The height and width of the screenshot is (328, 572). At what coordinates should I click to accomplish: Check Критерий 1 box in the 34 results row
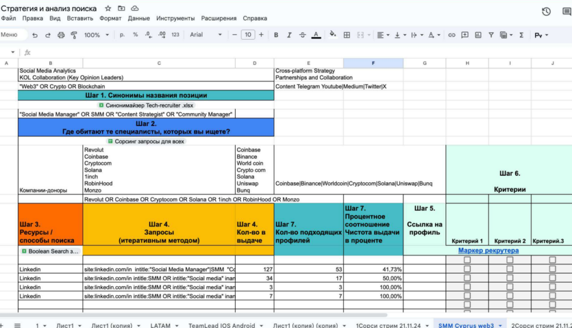click(x=467, y=278)
